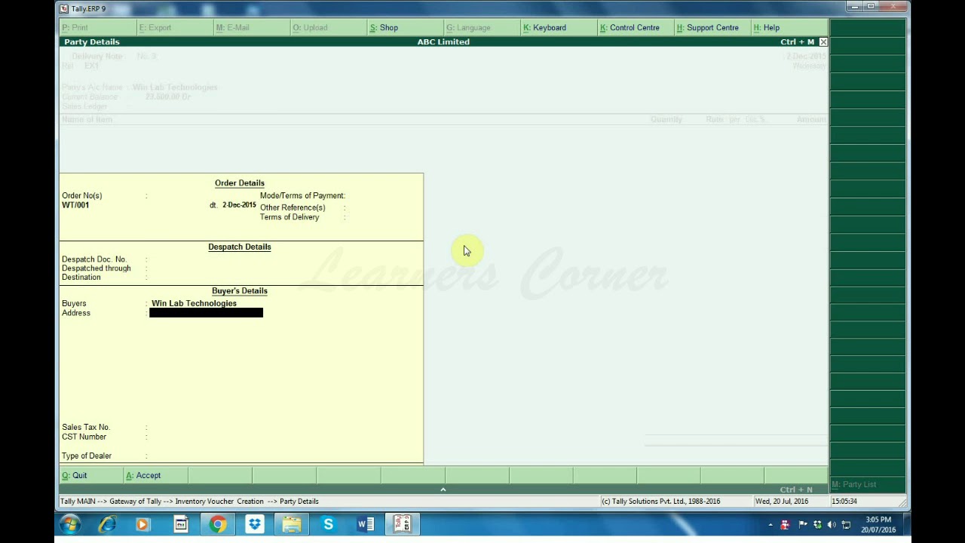
Task: Open Skype from taskbar
Action: tap(329, 524)
